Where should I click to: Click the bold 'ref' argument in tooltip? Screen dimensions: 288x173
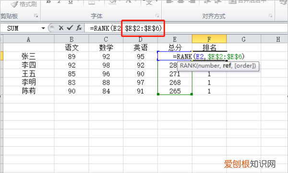227,66
